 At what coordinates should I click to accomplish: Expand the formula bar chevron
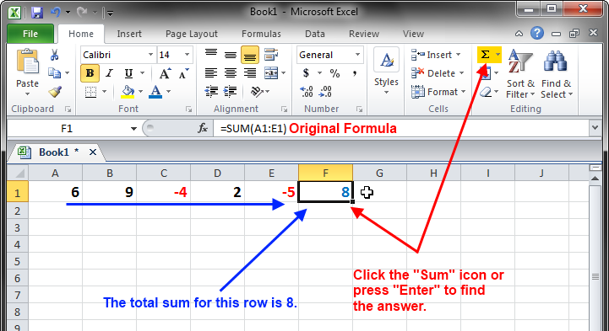pyautogui.click(x=595, y=128)
